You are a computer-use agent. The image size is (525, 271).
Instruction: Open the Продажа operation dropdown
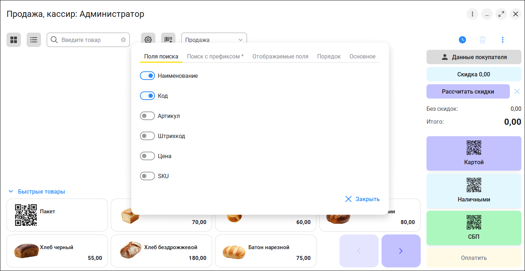(214, 40)
